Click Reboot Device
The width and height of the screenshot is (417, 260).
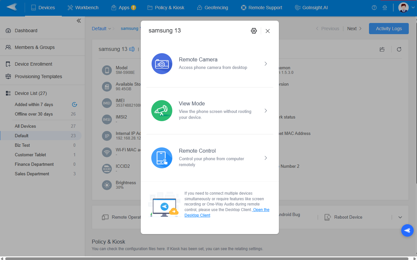(x=343, y=217)
